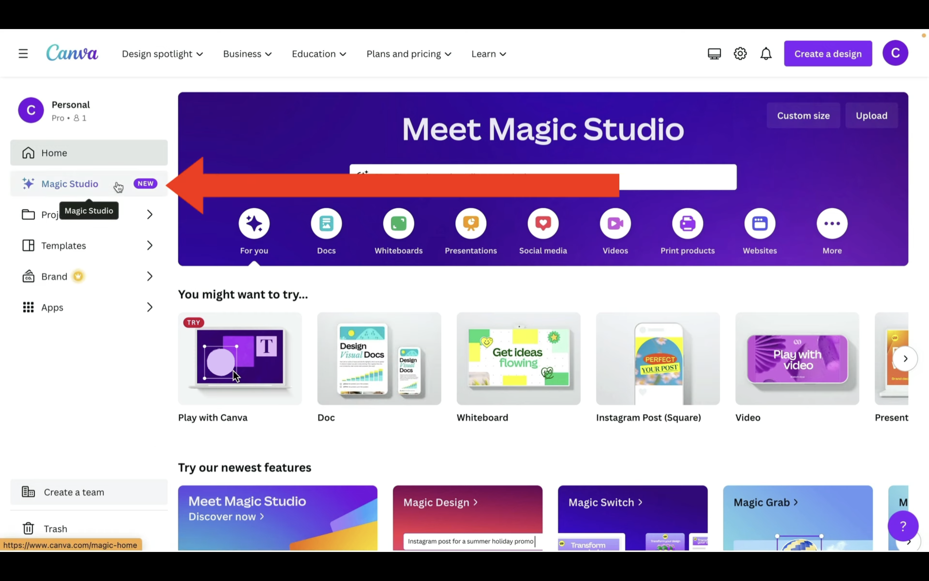This screenshot has width=929, height=581.
Task: Click the Brand crown badge
Action: [78, 276]
